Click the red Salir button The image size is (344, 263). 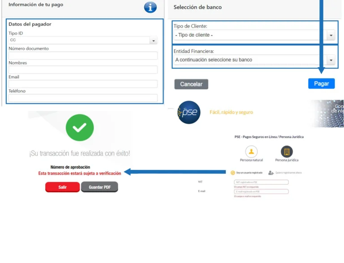(63, 187)
